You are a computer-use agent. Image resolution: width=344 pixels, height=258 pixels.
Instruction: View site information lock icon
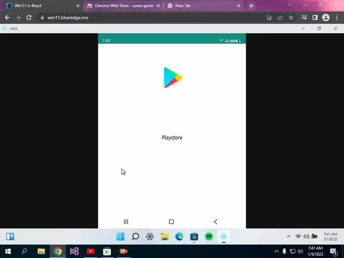coord(42,17)
